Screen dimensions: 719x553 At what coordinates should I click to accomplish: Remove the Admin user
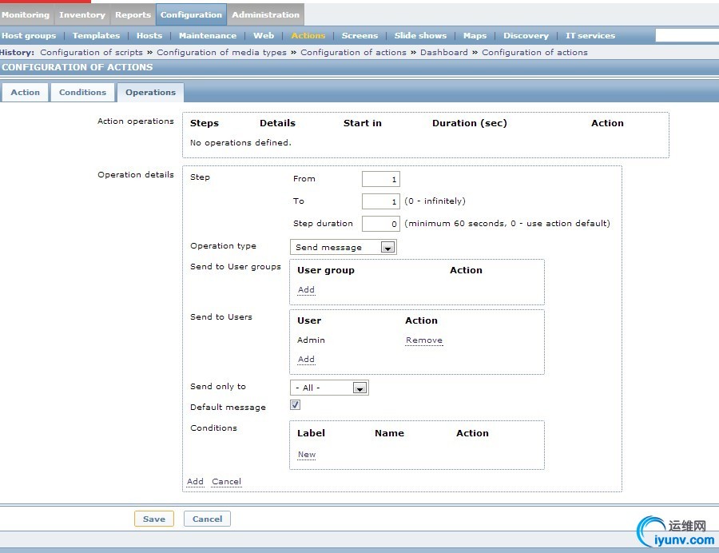click(423, 340)
